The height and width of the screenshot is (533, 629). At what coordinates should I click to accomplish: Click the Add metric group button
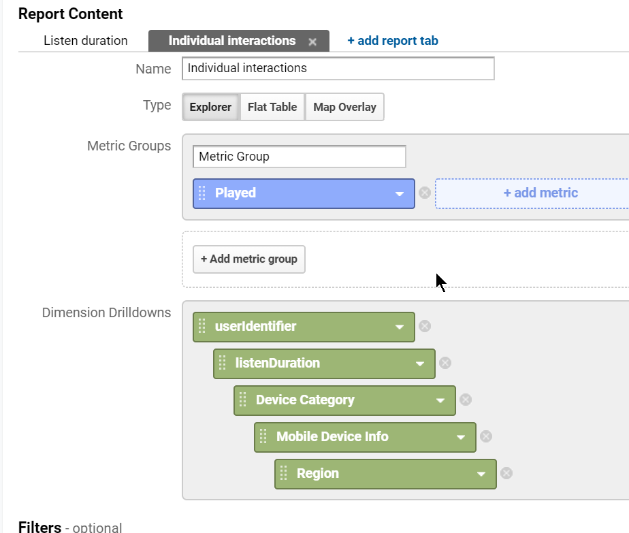tap(249, 259)
